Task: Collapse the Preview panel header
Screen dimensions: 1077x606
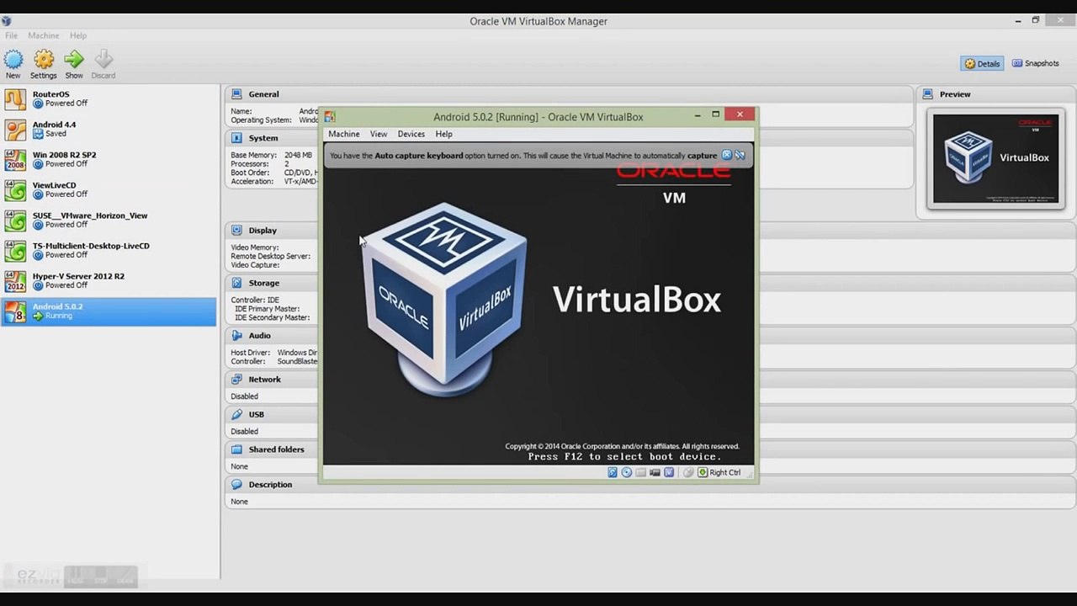Action: [996, 94]
